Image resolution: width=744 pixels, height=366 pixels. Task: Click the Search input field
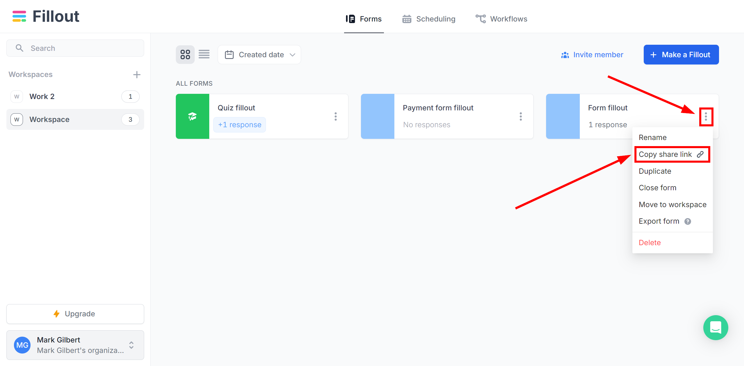[76, 48]
